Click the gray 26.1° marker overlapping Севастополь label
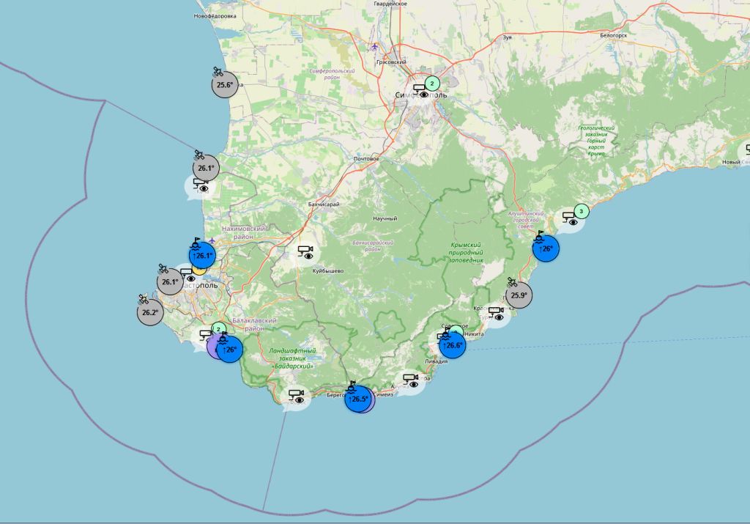Screen dimensions: 750x524 (170, 282)
